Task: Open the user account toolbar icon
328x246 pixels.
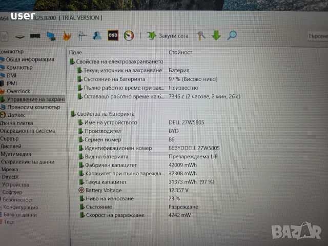Action: [x=97, y=35]
